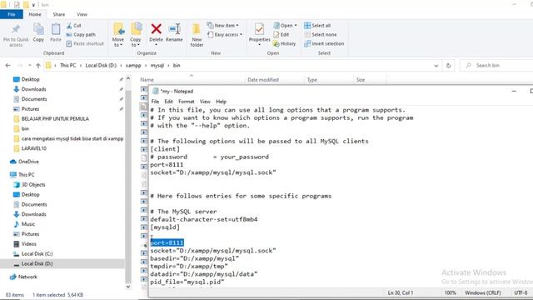
Task: Open the Copy to command
Action: [x=136, y=35]
